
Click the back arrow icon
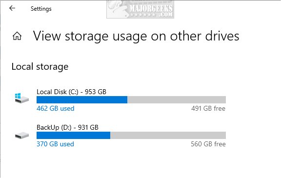point(12,8)
